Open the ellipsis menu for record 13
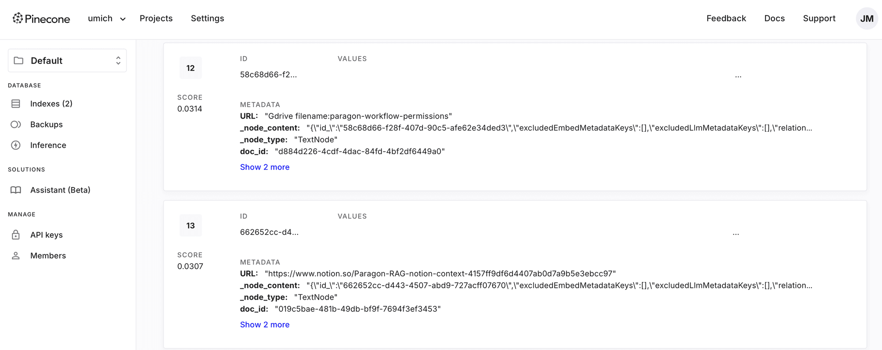Screen dimensions: 882x350 coord(736,234)
